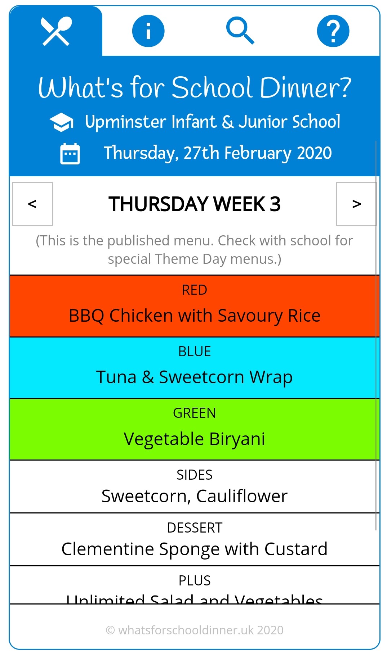This screenshot has height=661, width=387.
Task: Select the RED BBQ Chicken option
Action: point(195,306)
